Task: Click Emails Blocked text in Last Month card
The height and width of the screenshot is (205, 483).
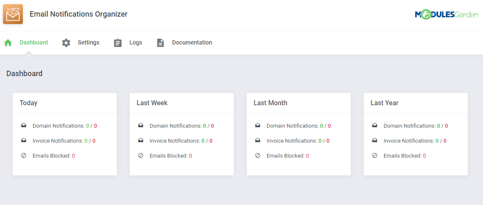Action: [x=286, y=156]
